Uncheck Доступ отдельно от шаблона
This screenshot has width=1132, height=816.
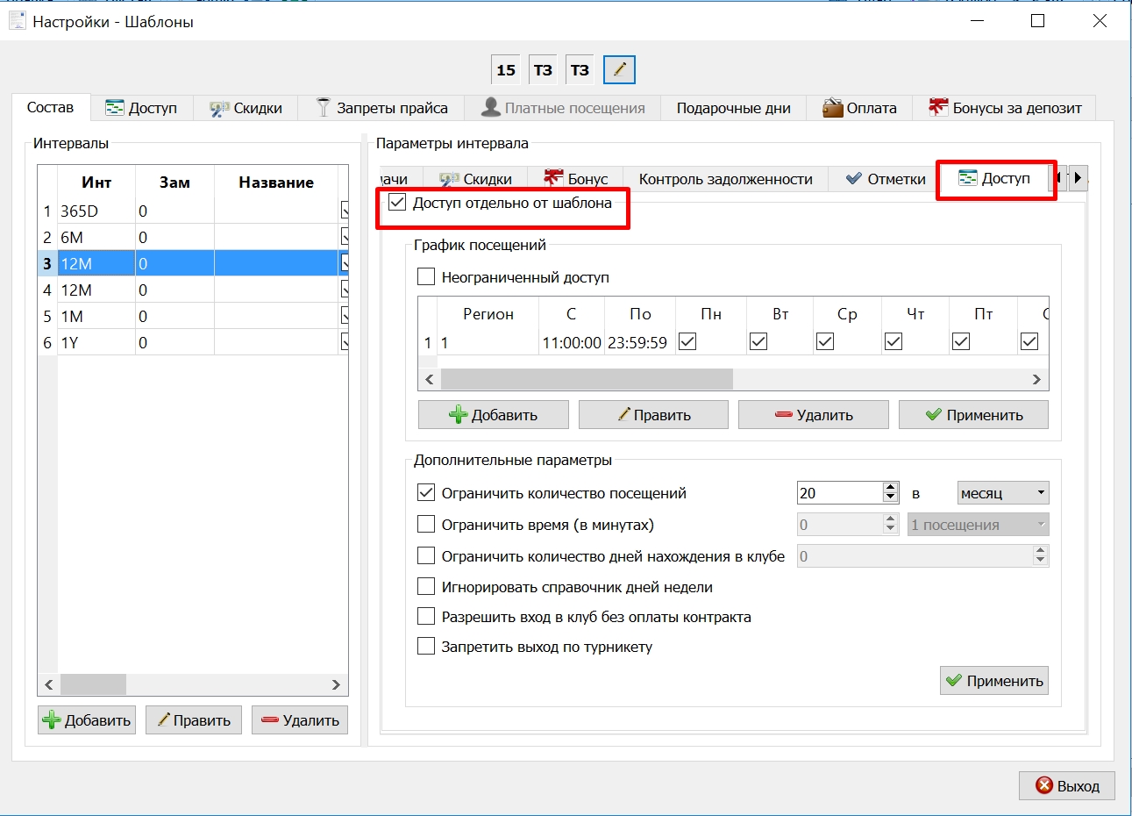tap(397, 203)
